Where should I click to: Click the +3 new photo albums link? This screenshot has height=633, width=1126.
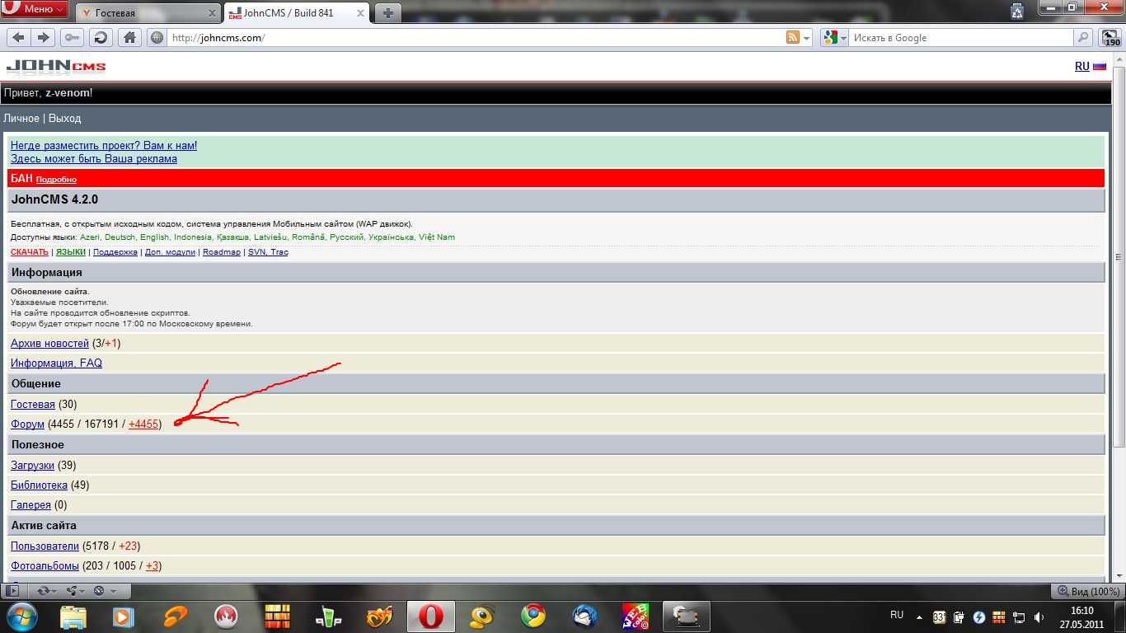click(152, 565)
